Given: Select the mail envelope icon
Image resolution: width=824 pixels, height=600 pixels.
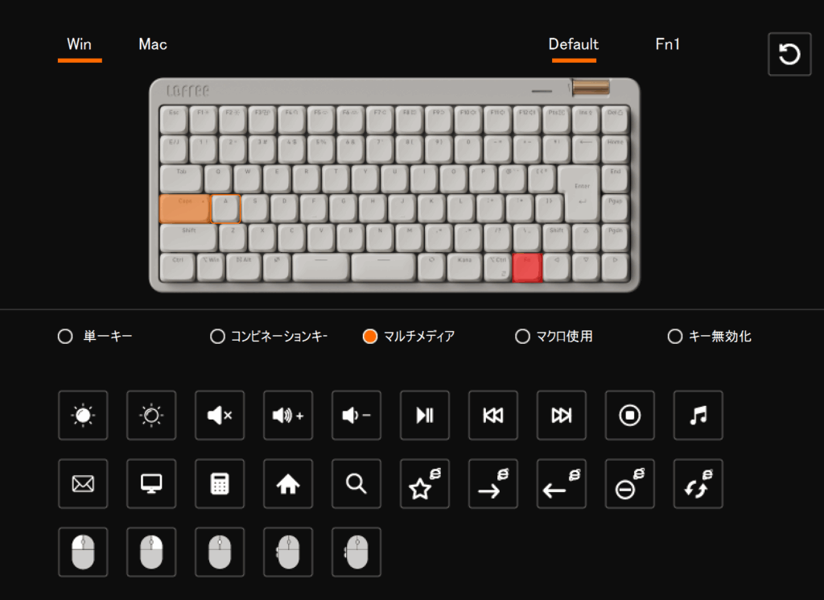Looking at the screenshot, I should pos(83,484).
